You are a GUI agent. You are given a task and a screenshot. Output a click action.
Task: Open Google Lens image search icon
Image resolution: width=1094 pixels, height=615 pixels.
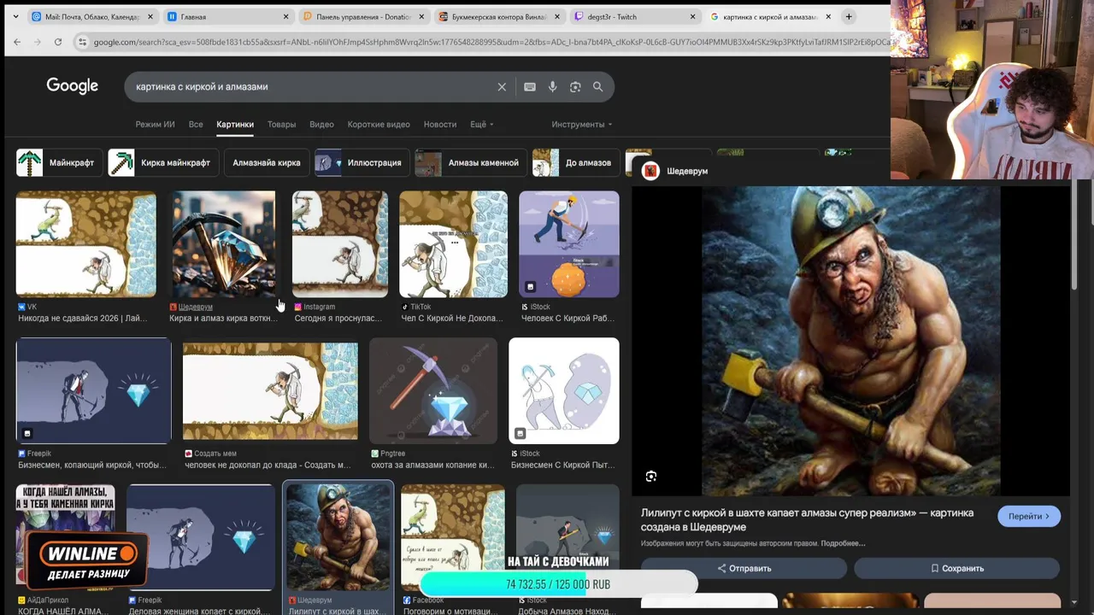[575, 87]
